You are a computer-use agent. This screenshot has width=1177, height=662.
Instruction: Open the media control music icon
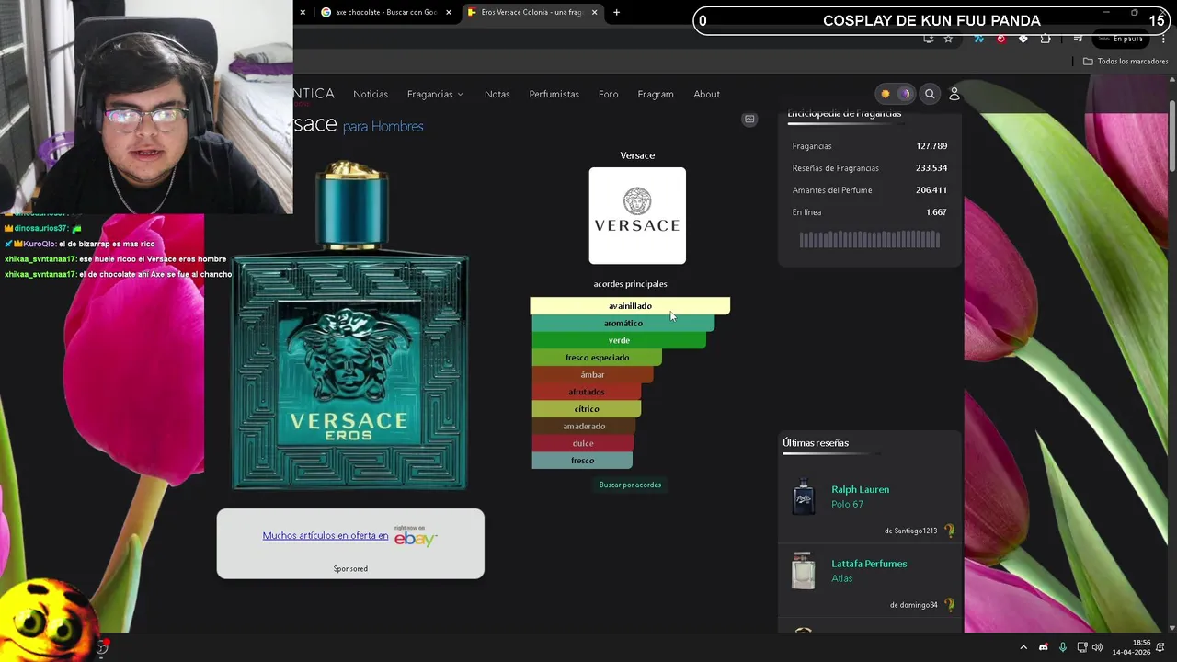(1078, 39)
